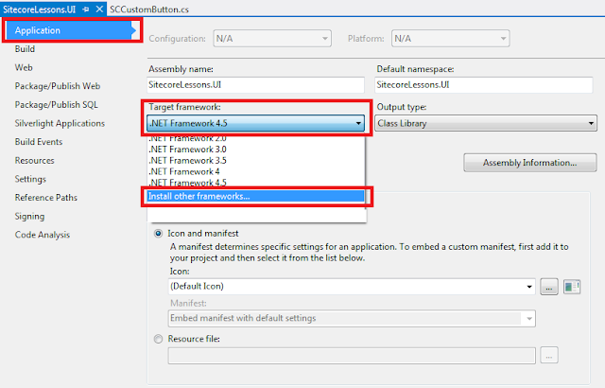Pin the SitecoreLessons.UI tab
The image size is (605, 388).
click(86, 9)
